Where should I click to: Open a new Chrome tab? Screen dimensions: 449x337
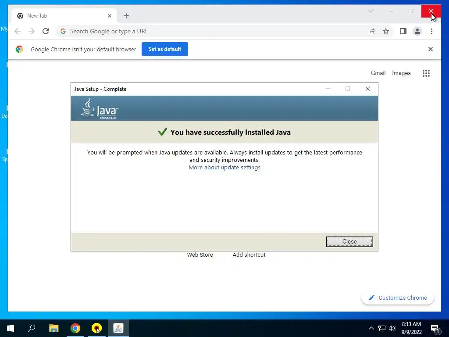click(x=126, y=16)
